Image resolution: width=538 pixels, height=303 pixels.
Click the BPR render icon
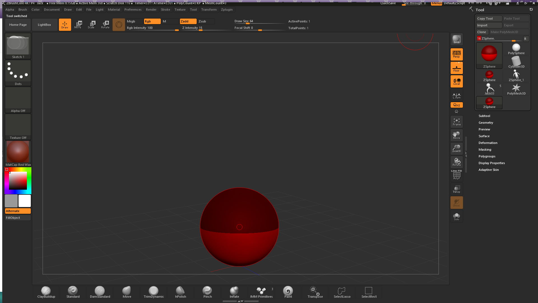tap(456, 39)
